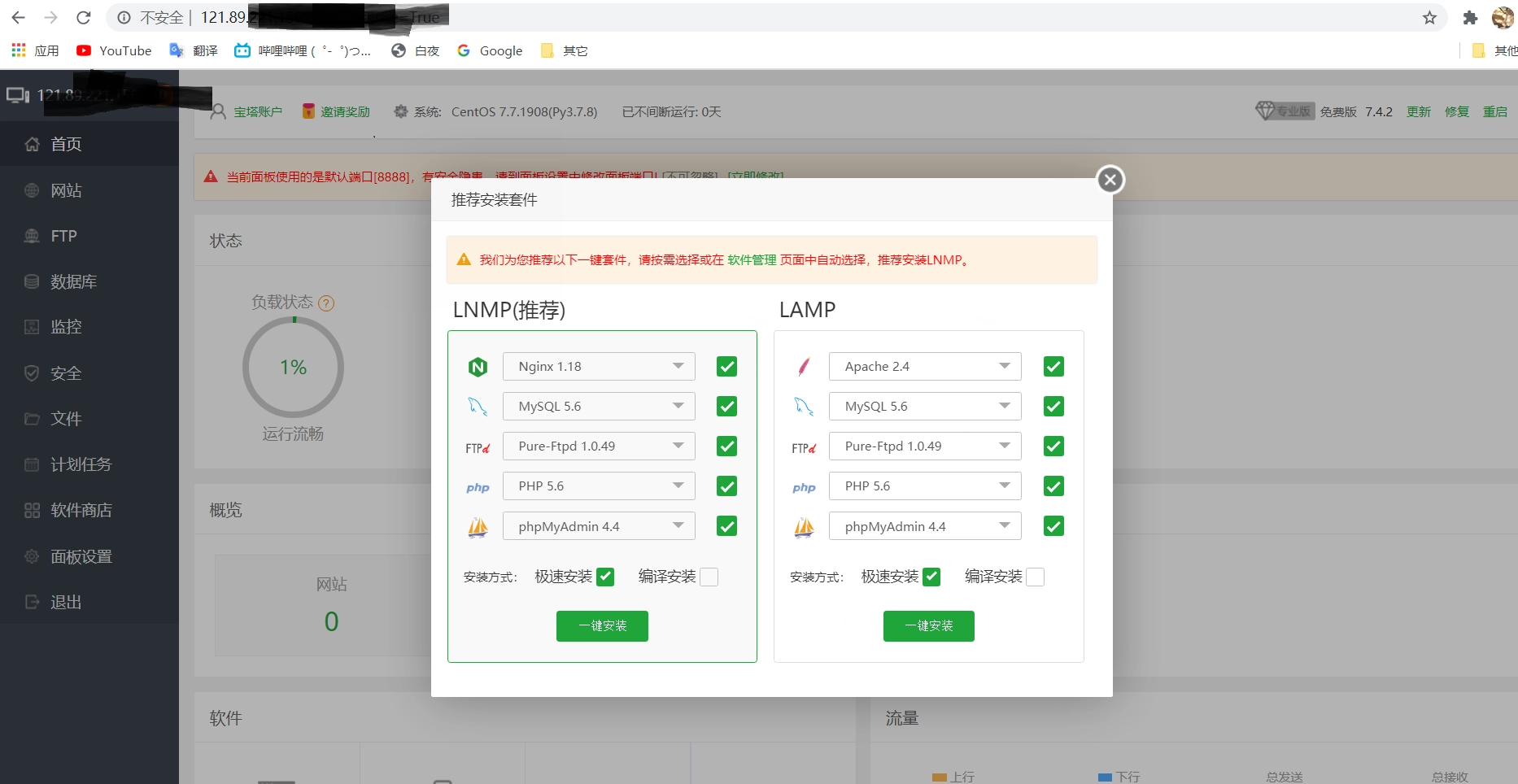
Task: Click the FTP icon in LNMP list
Action: 478,447
